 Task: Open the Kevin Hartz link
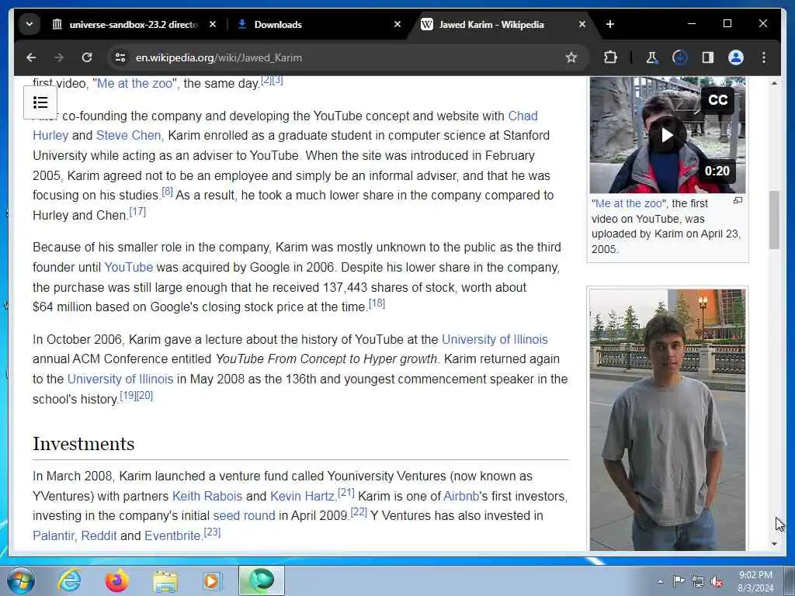click(302, 496)
